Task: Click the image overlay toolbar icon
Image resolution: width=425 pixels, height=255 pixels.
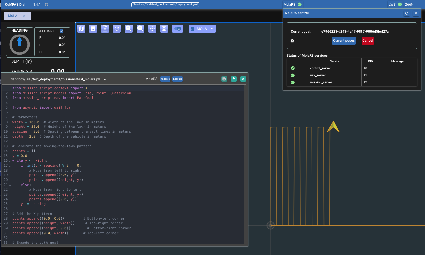Action: tap(93, 29)
